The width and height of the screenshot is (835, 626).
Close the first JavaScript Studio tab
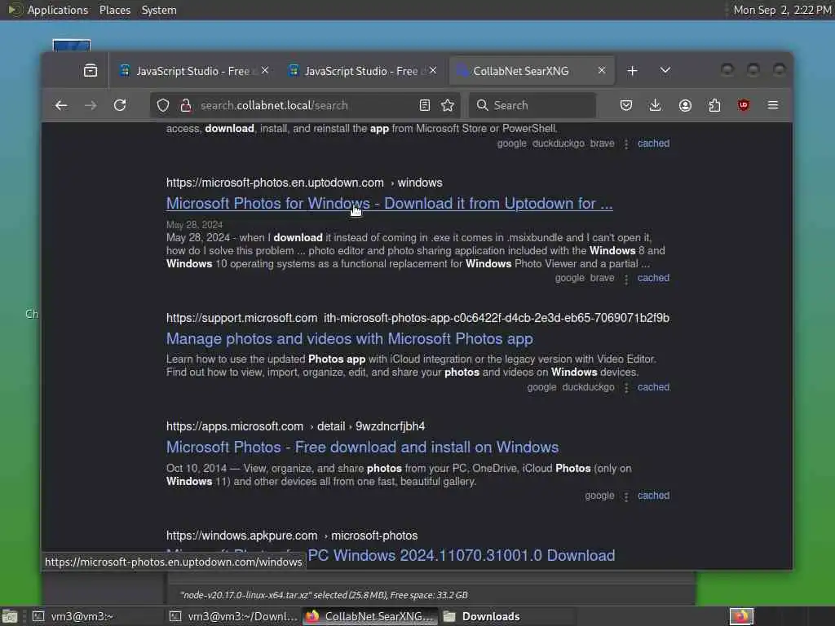pos(265,70)
